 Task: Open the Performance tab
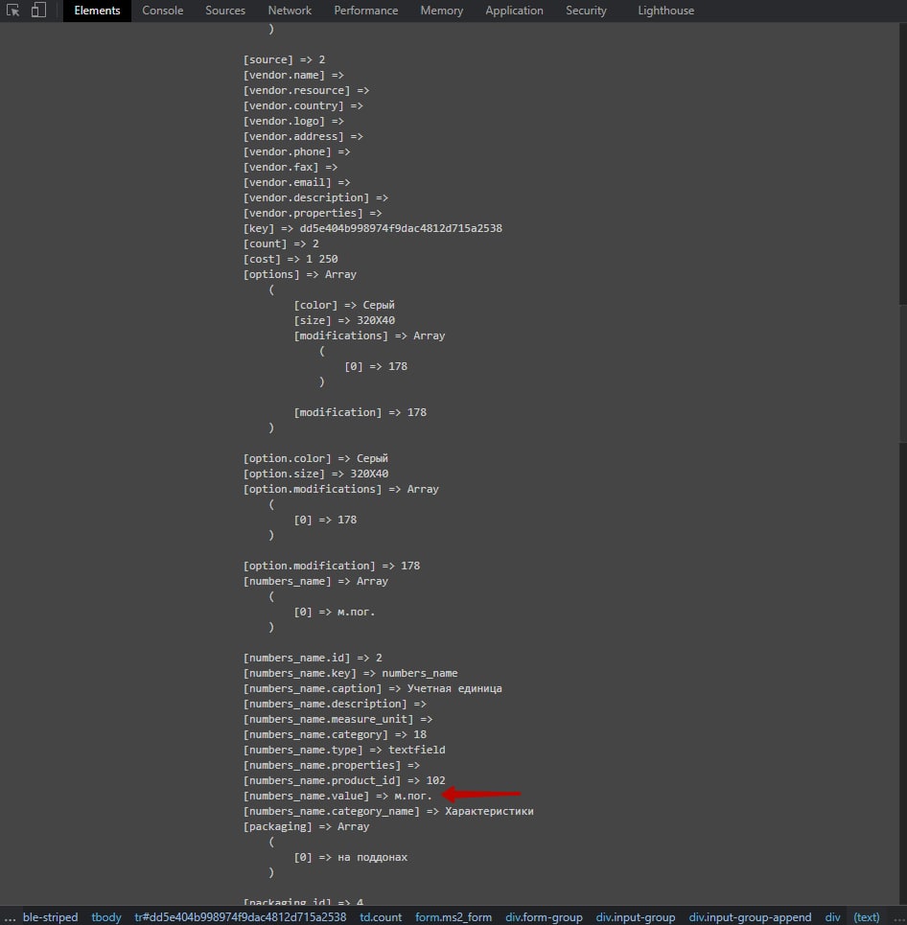point(366,11)
